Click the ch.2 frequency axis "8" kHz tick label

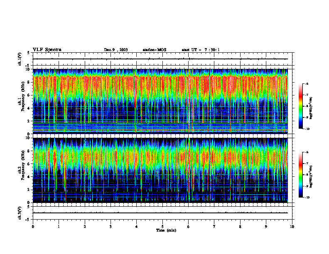click(29, 151)
